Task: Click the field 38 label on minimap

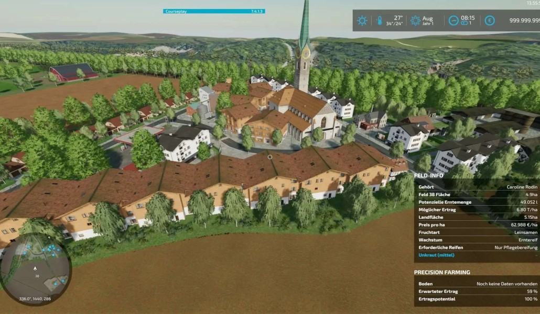Action: [x=37, y=276]
